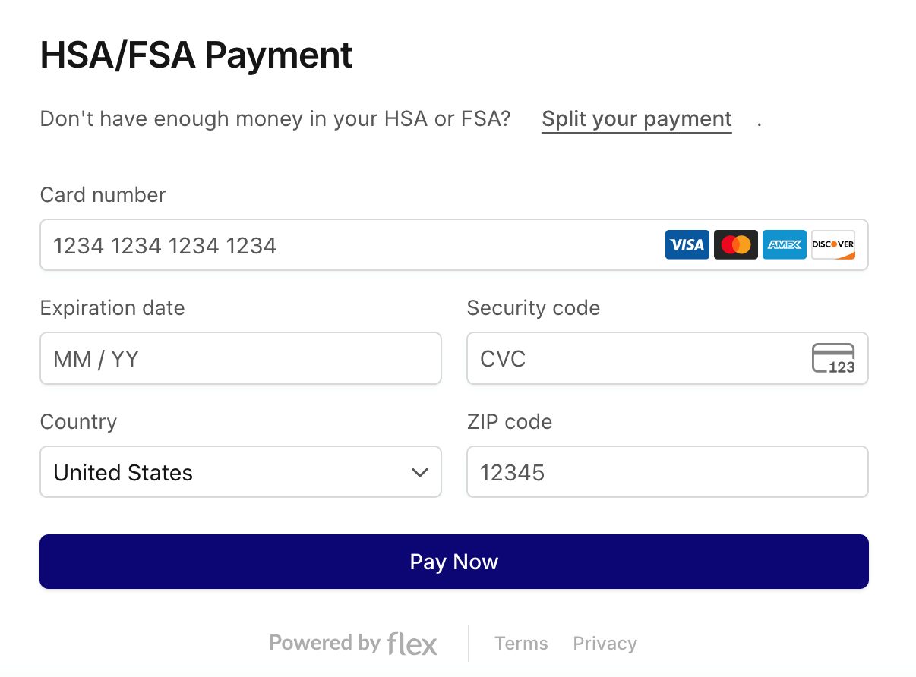Click the flex logo in the footer
The width and height of the screenshot is (916, 677).
(412, 644)
